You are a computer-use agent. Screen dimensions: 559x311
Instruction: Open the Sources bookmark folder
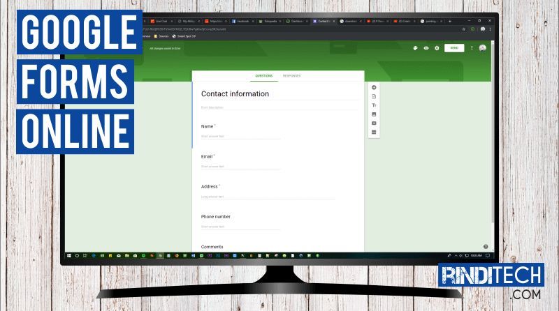[x=161, y=36]
